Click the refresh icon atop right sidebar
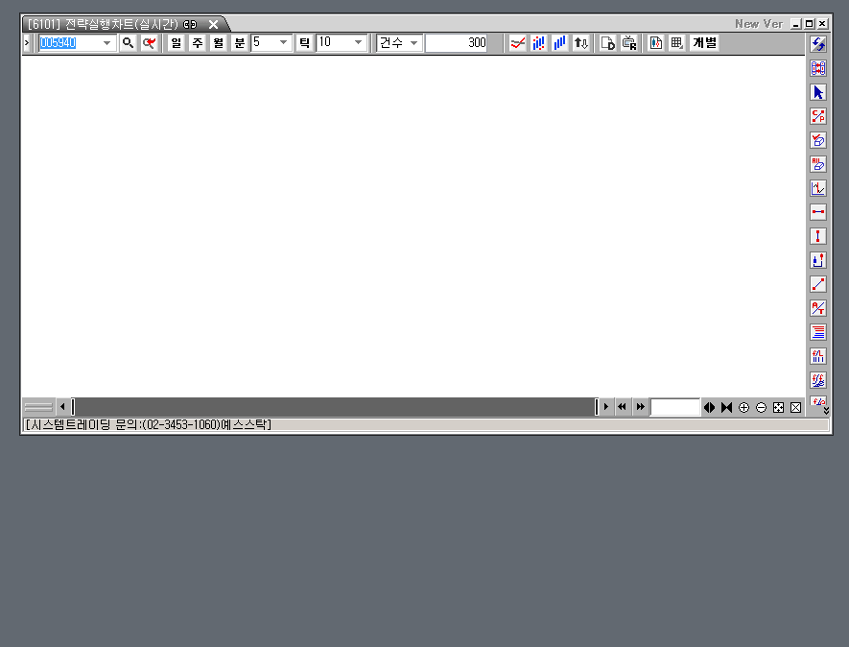 tap(818, 44)
